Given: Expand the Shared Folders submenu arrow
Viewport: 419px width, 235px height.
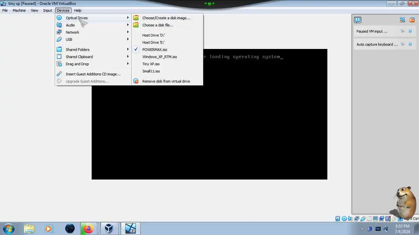Looking at the screenshot, I should click(x=128, y=49).
